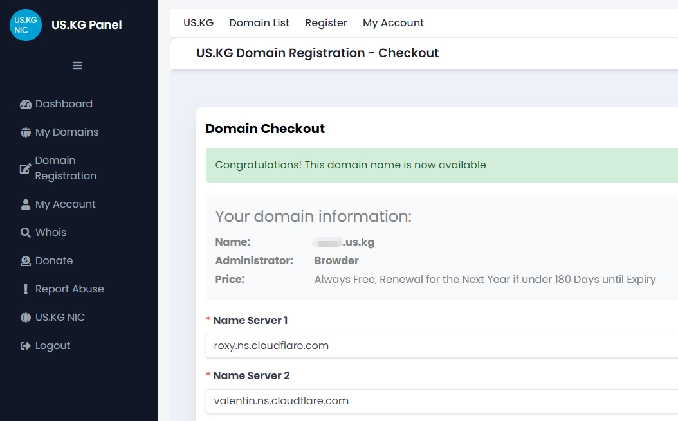The height and width of the screenshot is (421, 678).
Task: Focus the Name Server 2 input field
Action: coord(441,401)
